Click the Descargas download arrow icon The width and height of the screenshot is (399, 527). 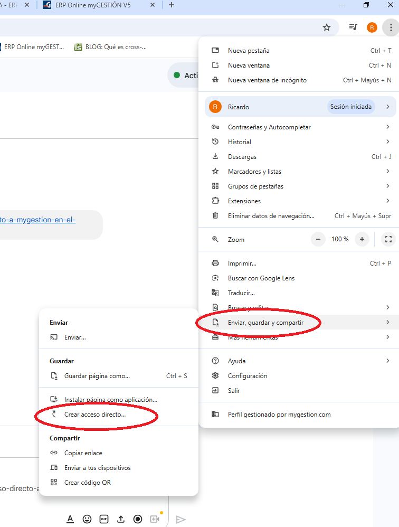(215, 156)
